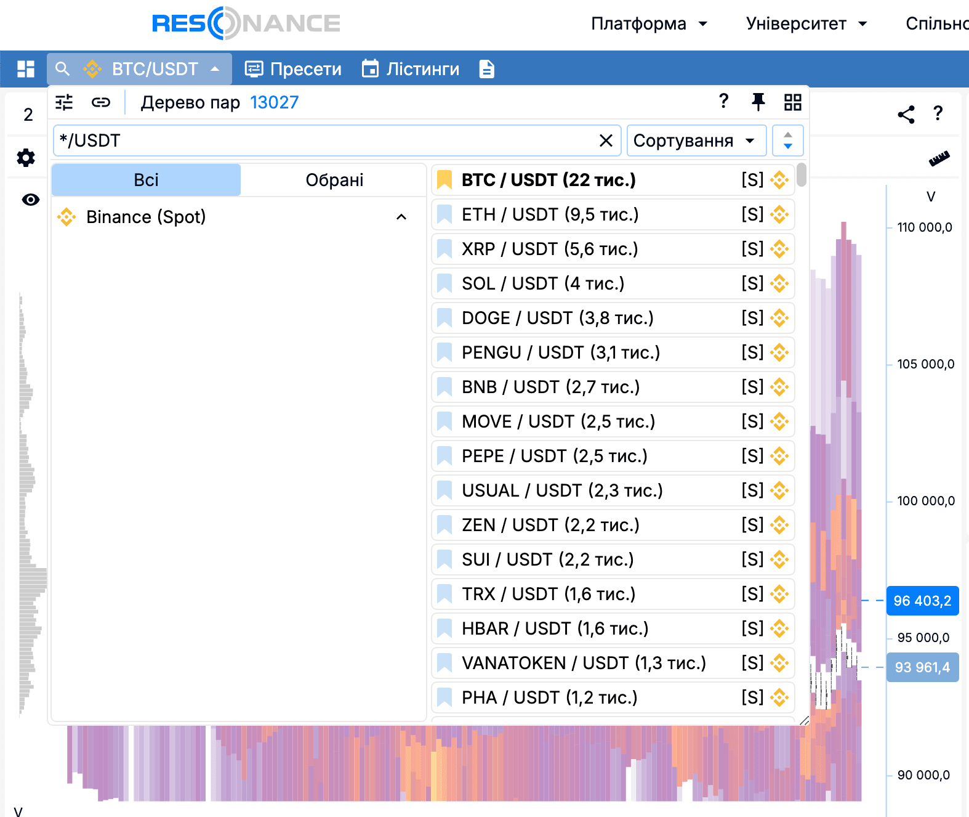Viewport: 969px width, 817px height.
Task: Open help question mark near share icon
Action: pyautogui.click(x=938, y=113)
